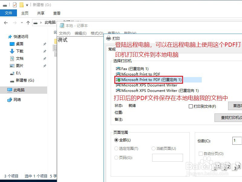Click the 选择打印机 group label
This screenshot has width=242, height=182.
[x=123, y=61]
